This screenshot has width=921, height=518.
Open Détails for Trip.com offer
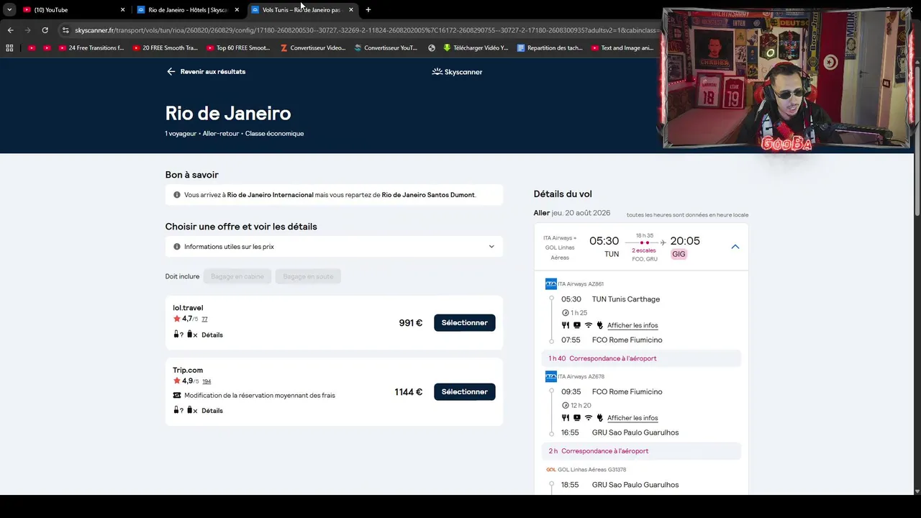pos(212,411)
